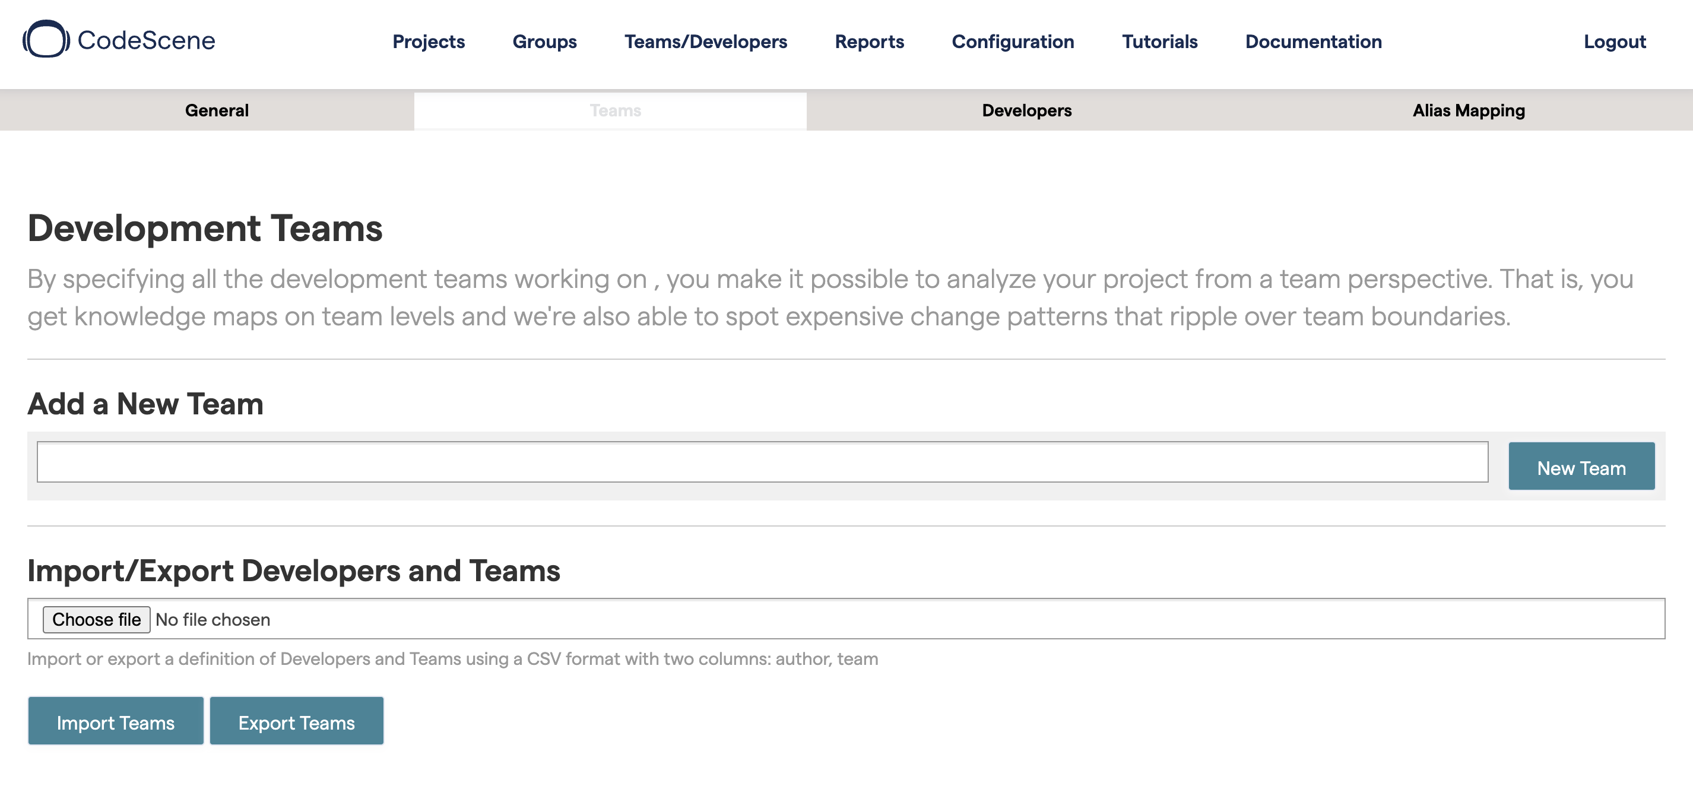Select the Teams tab
This screenshot has height=805, width=1693.
614,109
